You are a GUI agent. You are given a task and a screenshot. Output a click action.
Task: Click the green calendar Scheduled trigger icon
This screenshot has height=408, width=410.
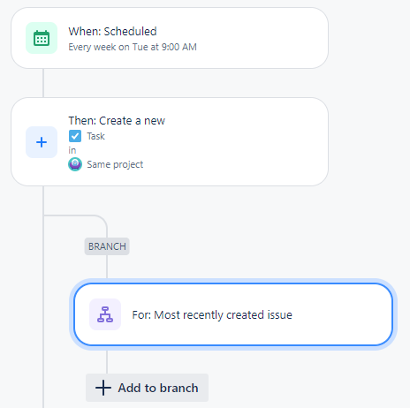tap(42, 38)
